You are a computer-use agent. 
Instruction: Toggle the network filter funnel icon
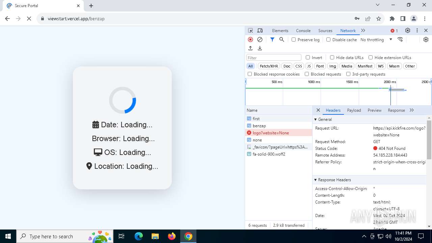pyautogui.click(x=272, y=39)
